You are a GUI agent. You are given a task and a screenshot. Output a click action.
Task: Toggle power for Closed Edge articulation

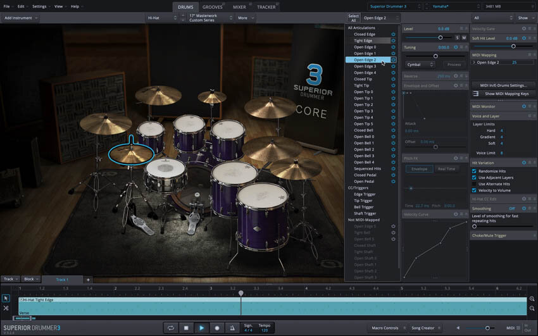point(393,34)
